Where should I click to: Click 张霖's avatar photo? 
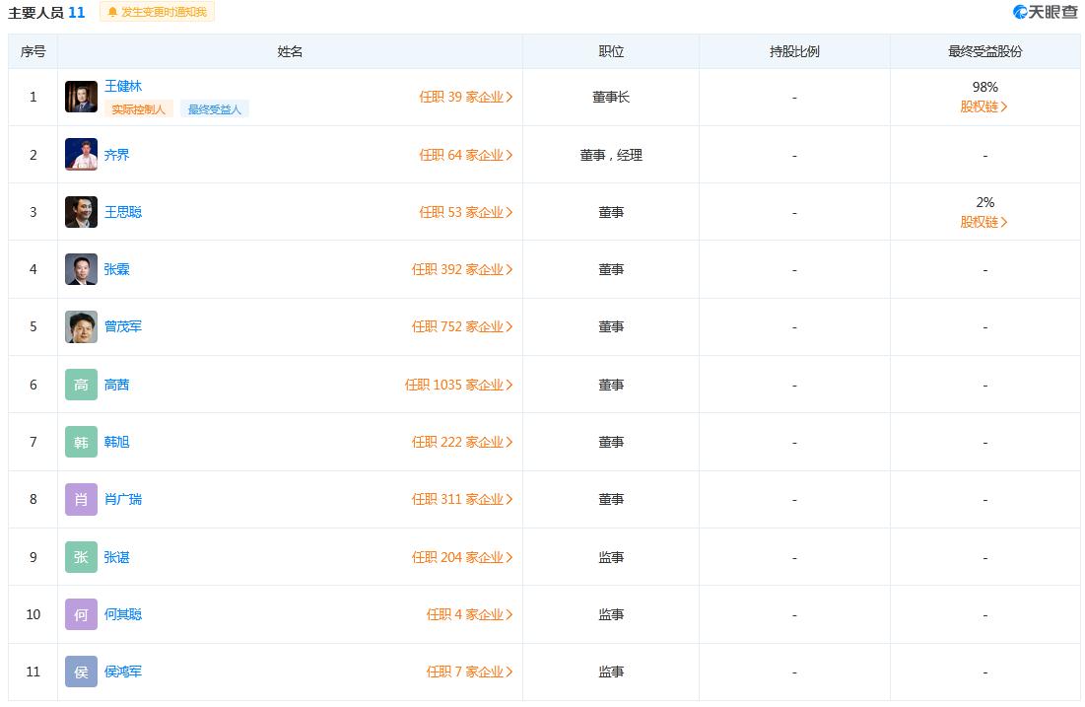pos(81,269)
